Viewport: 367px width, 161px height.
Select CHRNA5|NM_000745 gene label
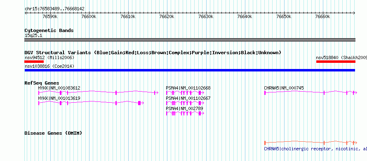pyautogui.click(x=284, y=88)
